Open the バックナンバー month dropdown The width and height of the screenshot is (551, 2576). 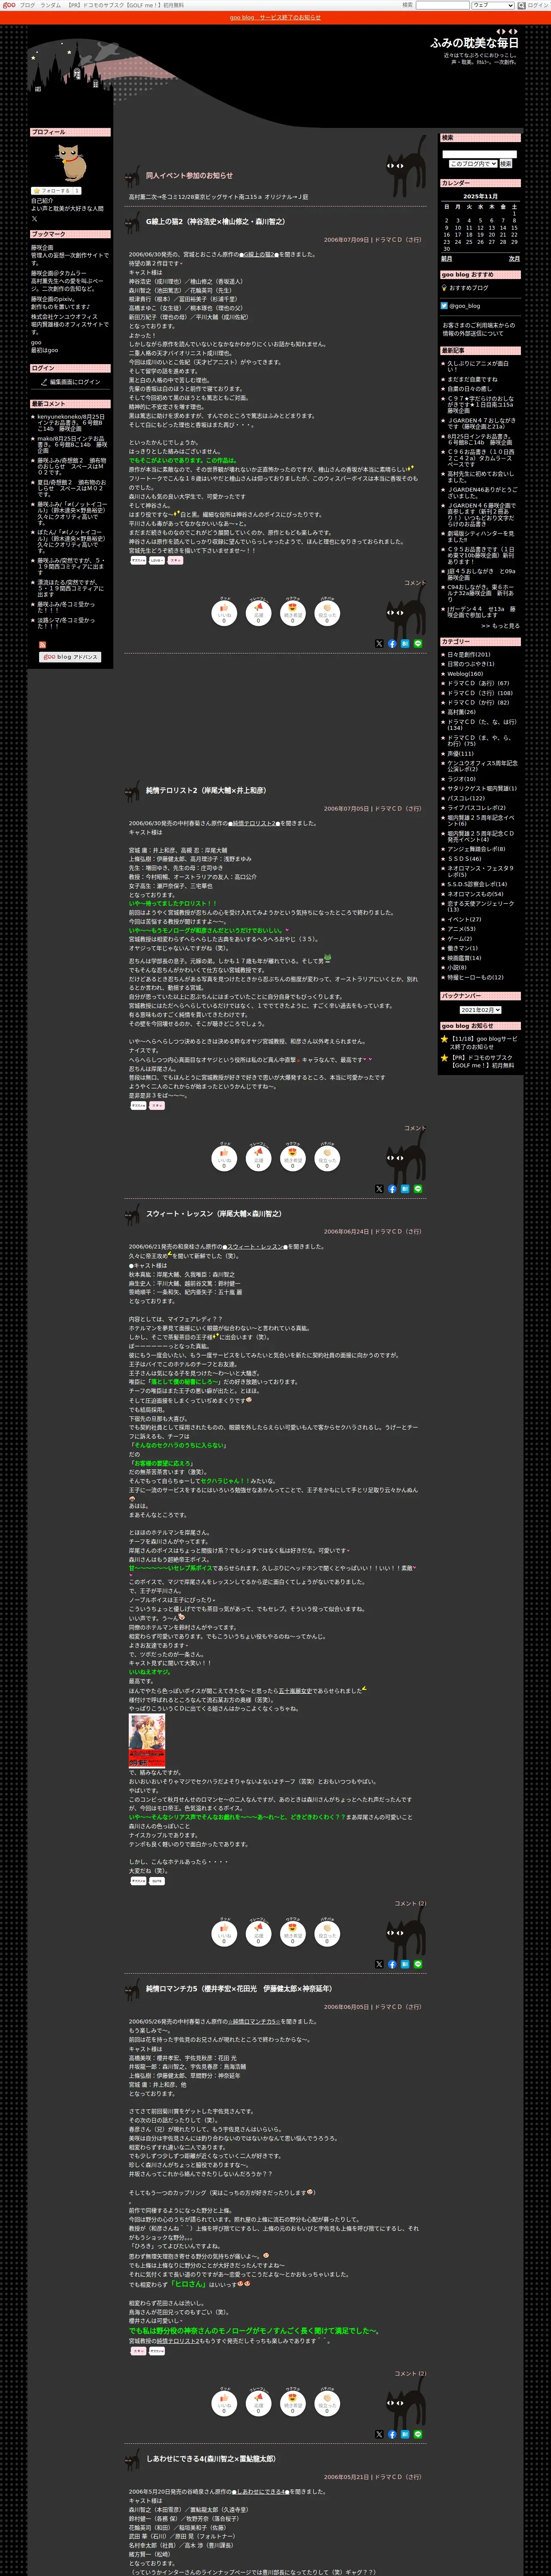[x=480, y=1010]
